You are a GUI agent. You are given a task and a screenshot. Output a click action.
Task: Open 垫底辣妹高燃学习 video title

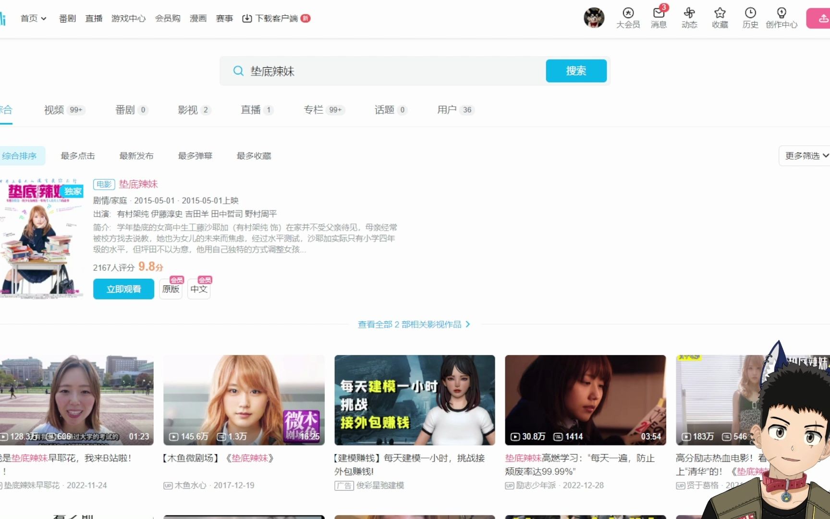point(580,465)
